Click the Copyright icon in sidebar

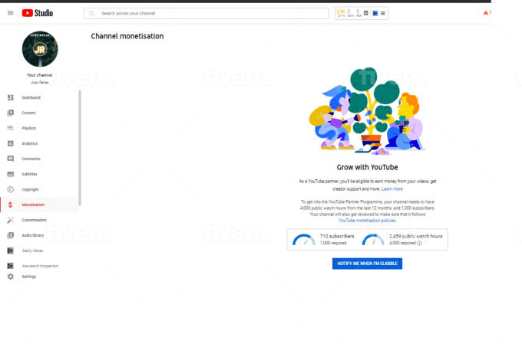tap(11, 189)
